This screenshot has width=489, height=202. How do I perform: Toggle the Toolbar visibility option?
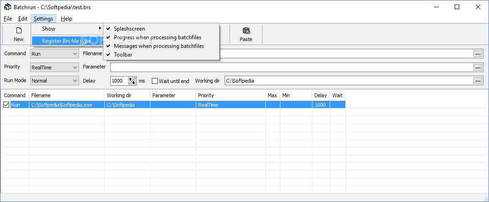point(161,55)
